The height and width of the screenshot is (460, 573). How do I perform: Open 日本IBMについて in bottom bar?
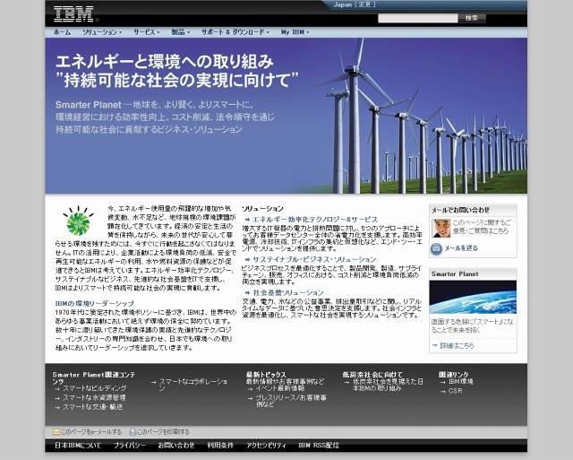[78, 446]
